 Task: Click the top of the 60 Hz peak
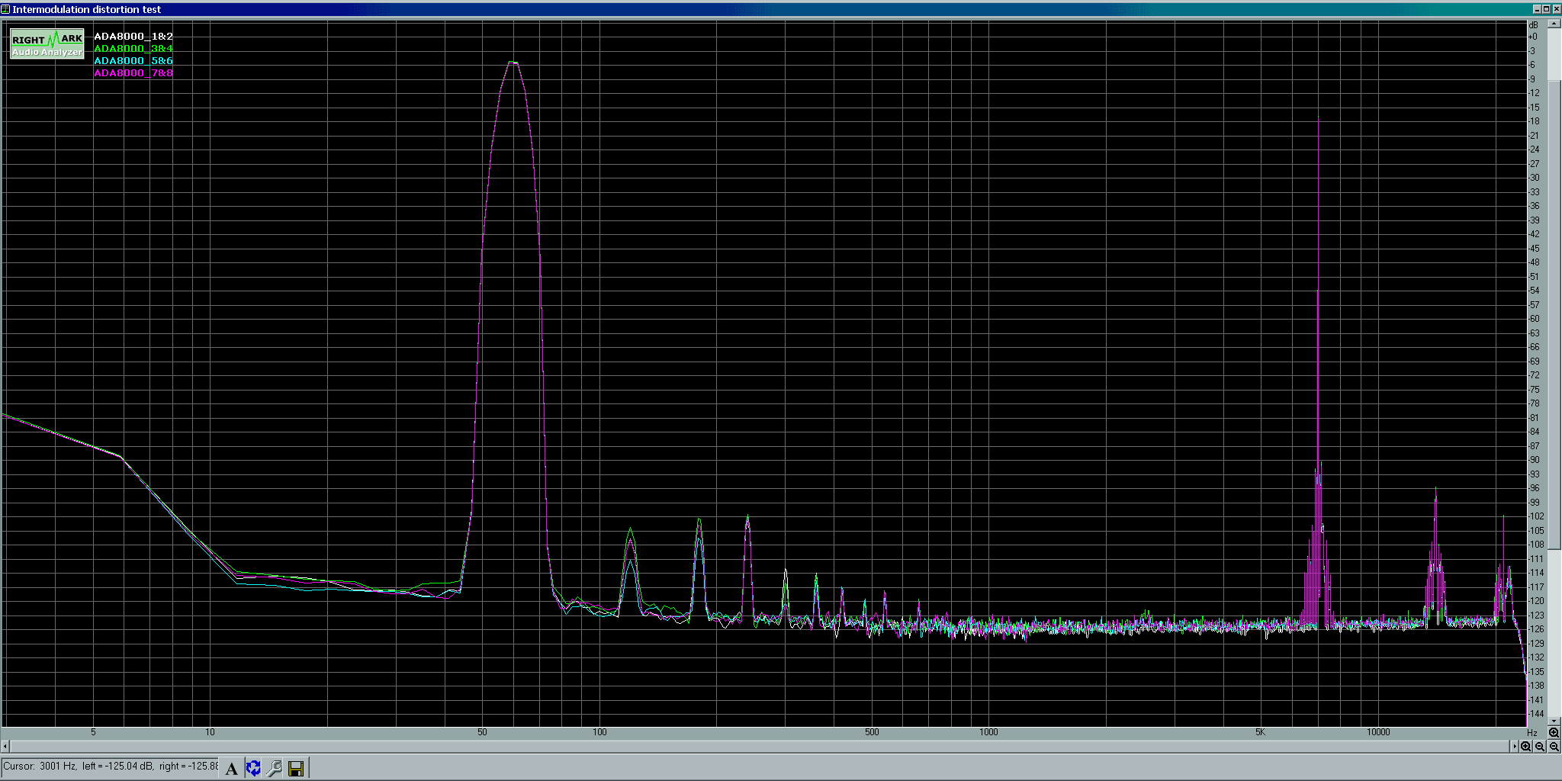tap(513, 63)
